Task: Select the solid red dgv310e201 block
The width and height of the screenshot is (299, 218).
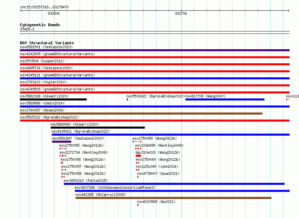Action: click(138, 156)
